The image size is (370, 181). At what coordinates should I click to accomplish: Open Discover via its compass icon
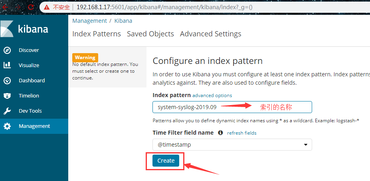coord(7,50)
